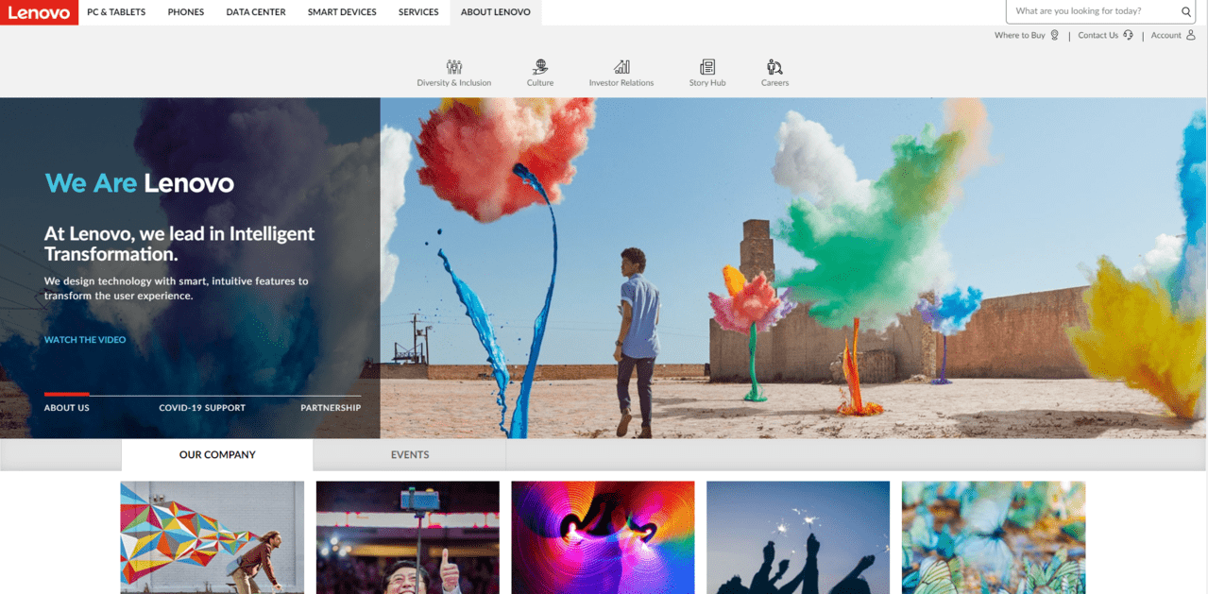Open the Phones menu
The width and height of the screenshot is (1208, 594).
pos(186,12)
